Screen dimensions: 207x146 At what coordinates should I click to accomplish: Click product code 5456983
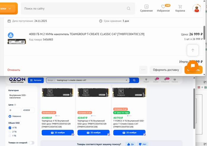tap(48, 40)
